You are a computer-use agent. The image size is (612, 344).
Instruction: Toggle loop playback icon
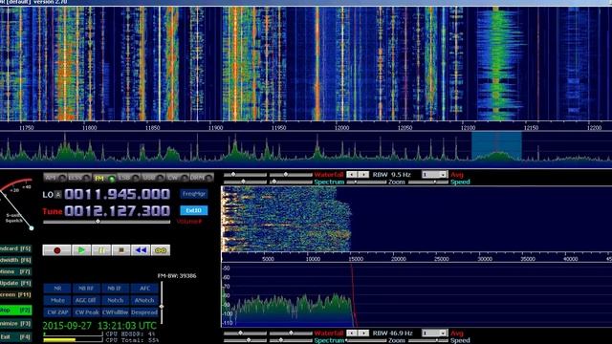[161, 250]
